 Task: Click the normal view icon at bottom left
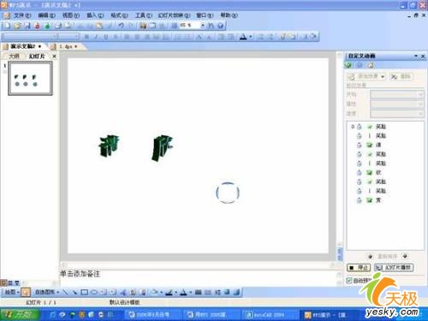coord(3,282)
